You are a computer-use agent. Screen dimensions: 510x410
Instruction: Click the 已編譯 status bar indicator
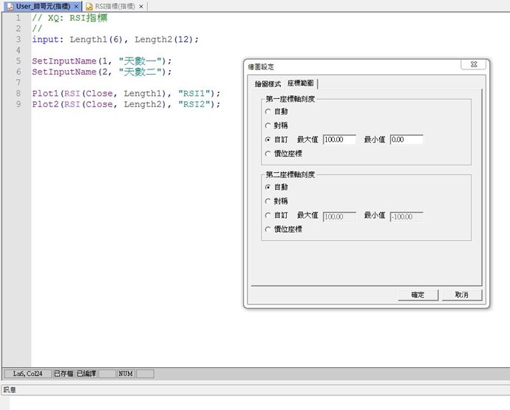[86, 374]
